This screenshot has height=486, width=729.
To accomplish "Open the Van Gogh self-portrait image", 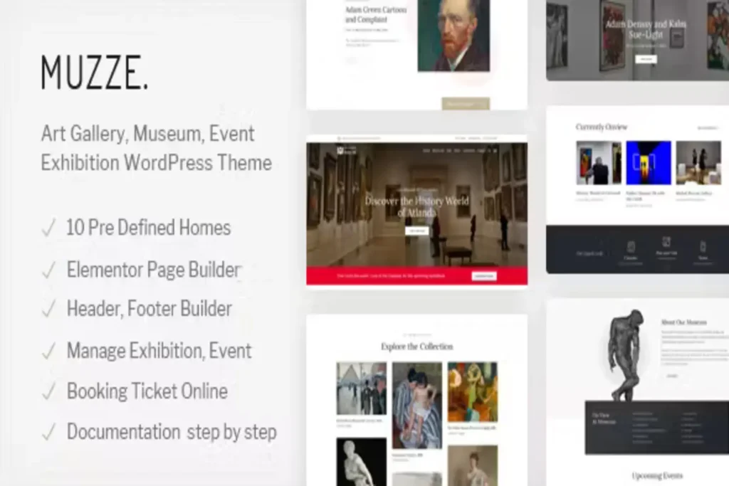I will click(453, 35).
